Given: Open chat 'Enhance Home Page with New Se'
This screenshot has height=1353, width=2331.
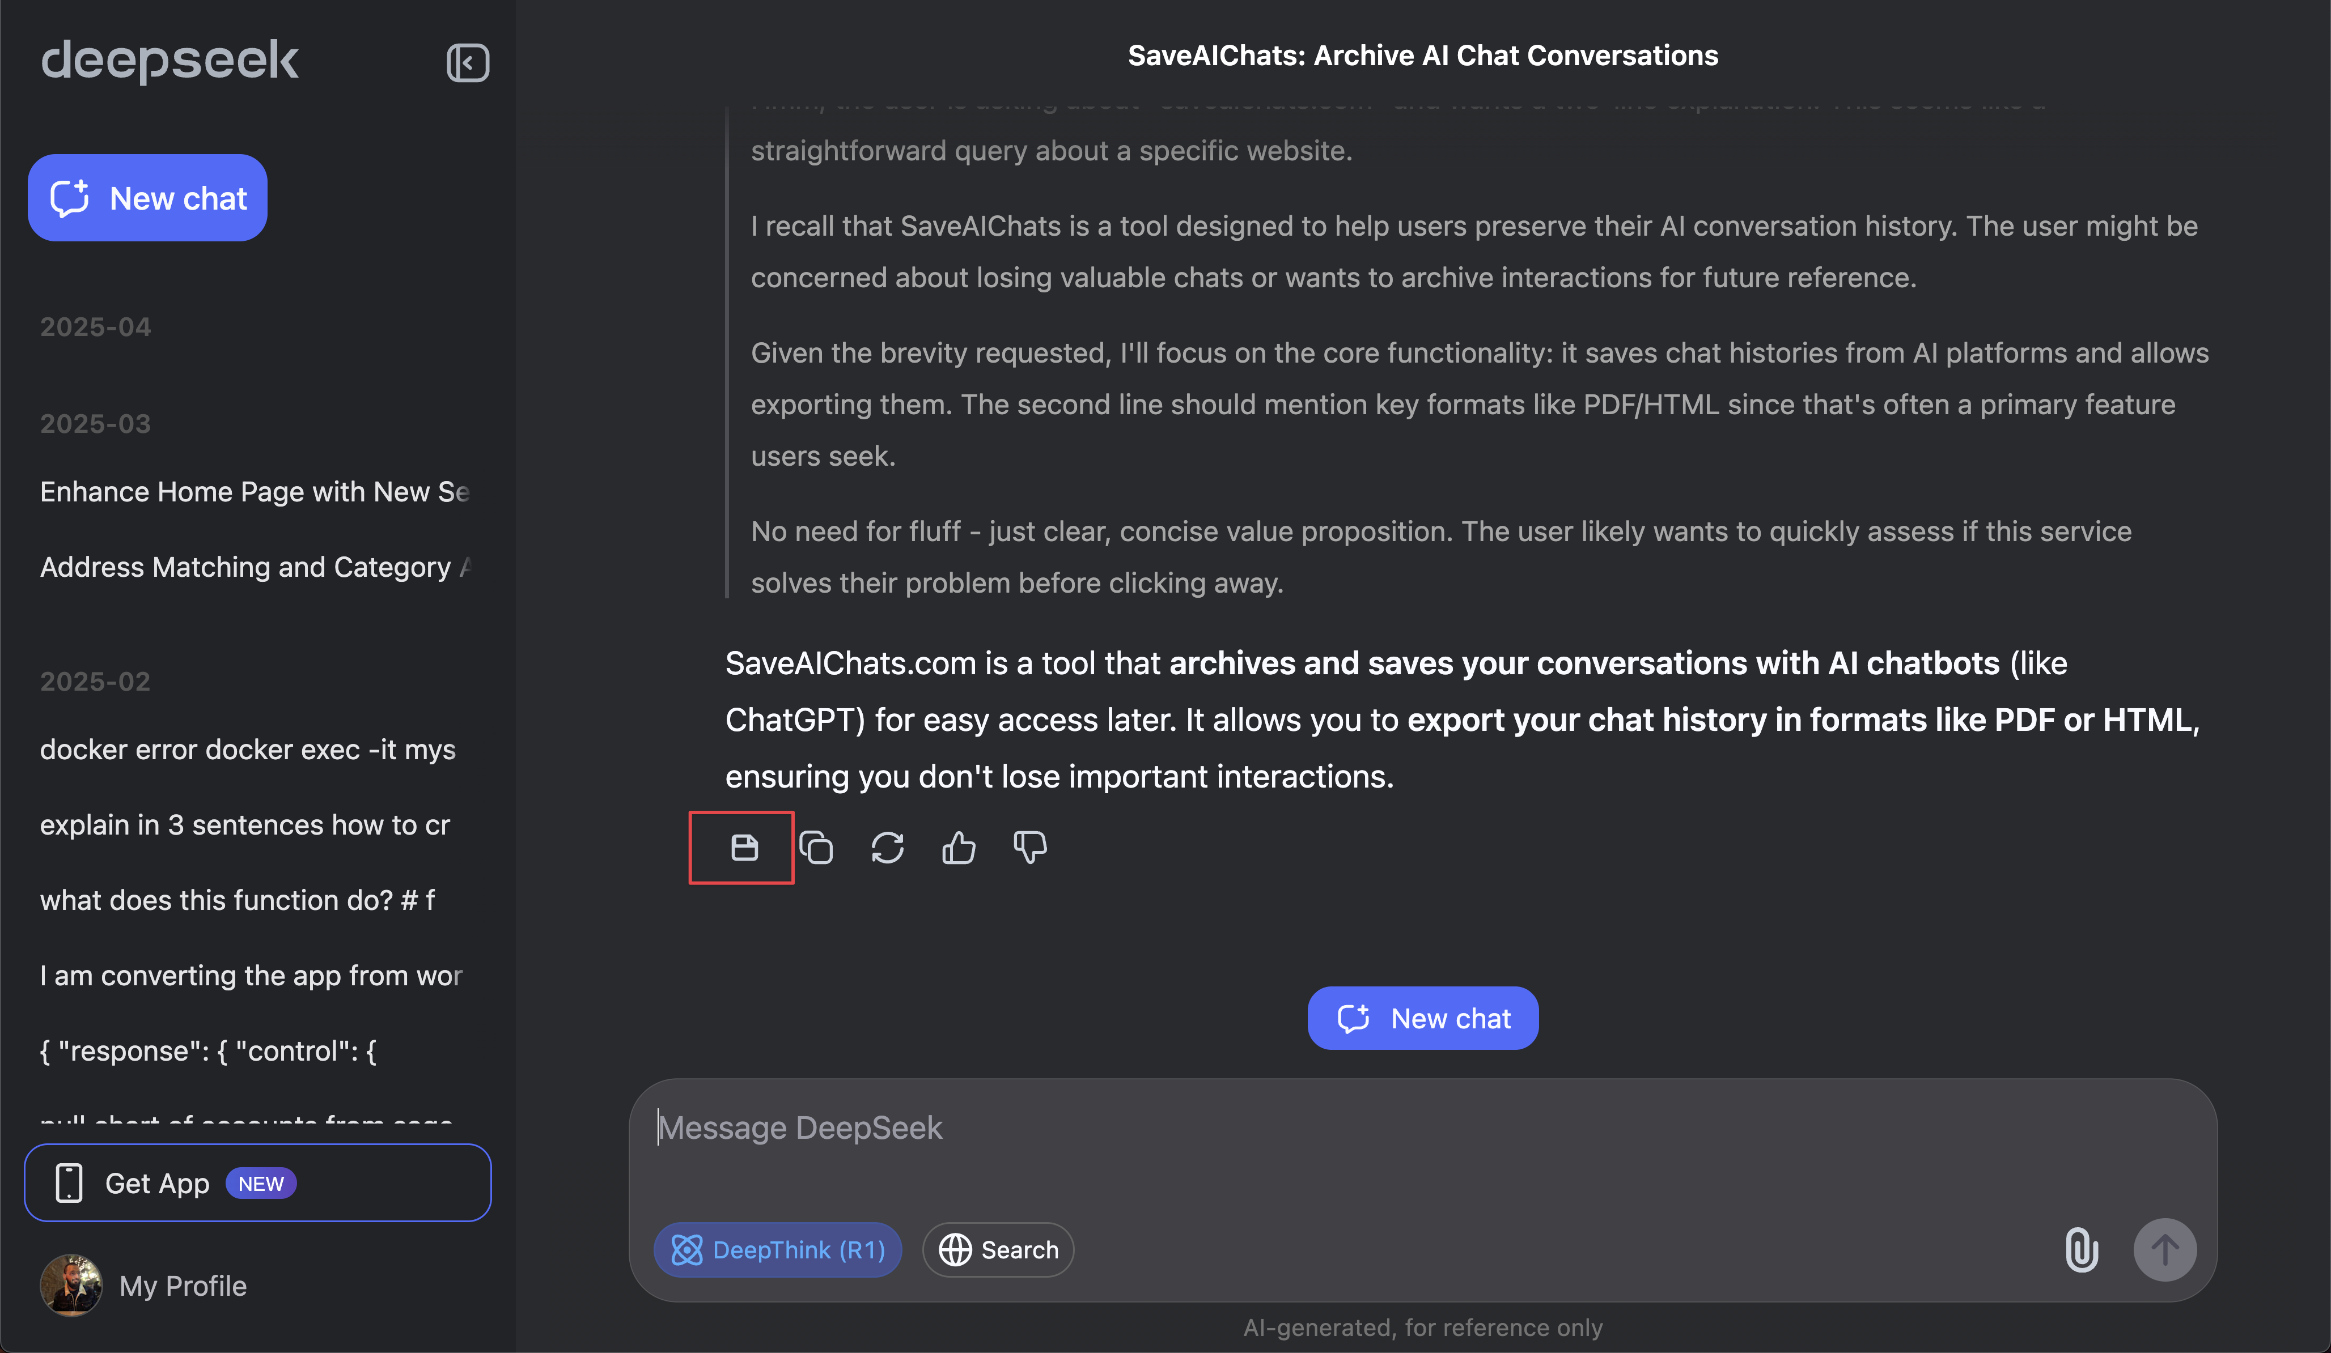Looking at the screenshot, I should click(x=255, y=492).
